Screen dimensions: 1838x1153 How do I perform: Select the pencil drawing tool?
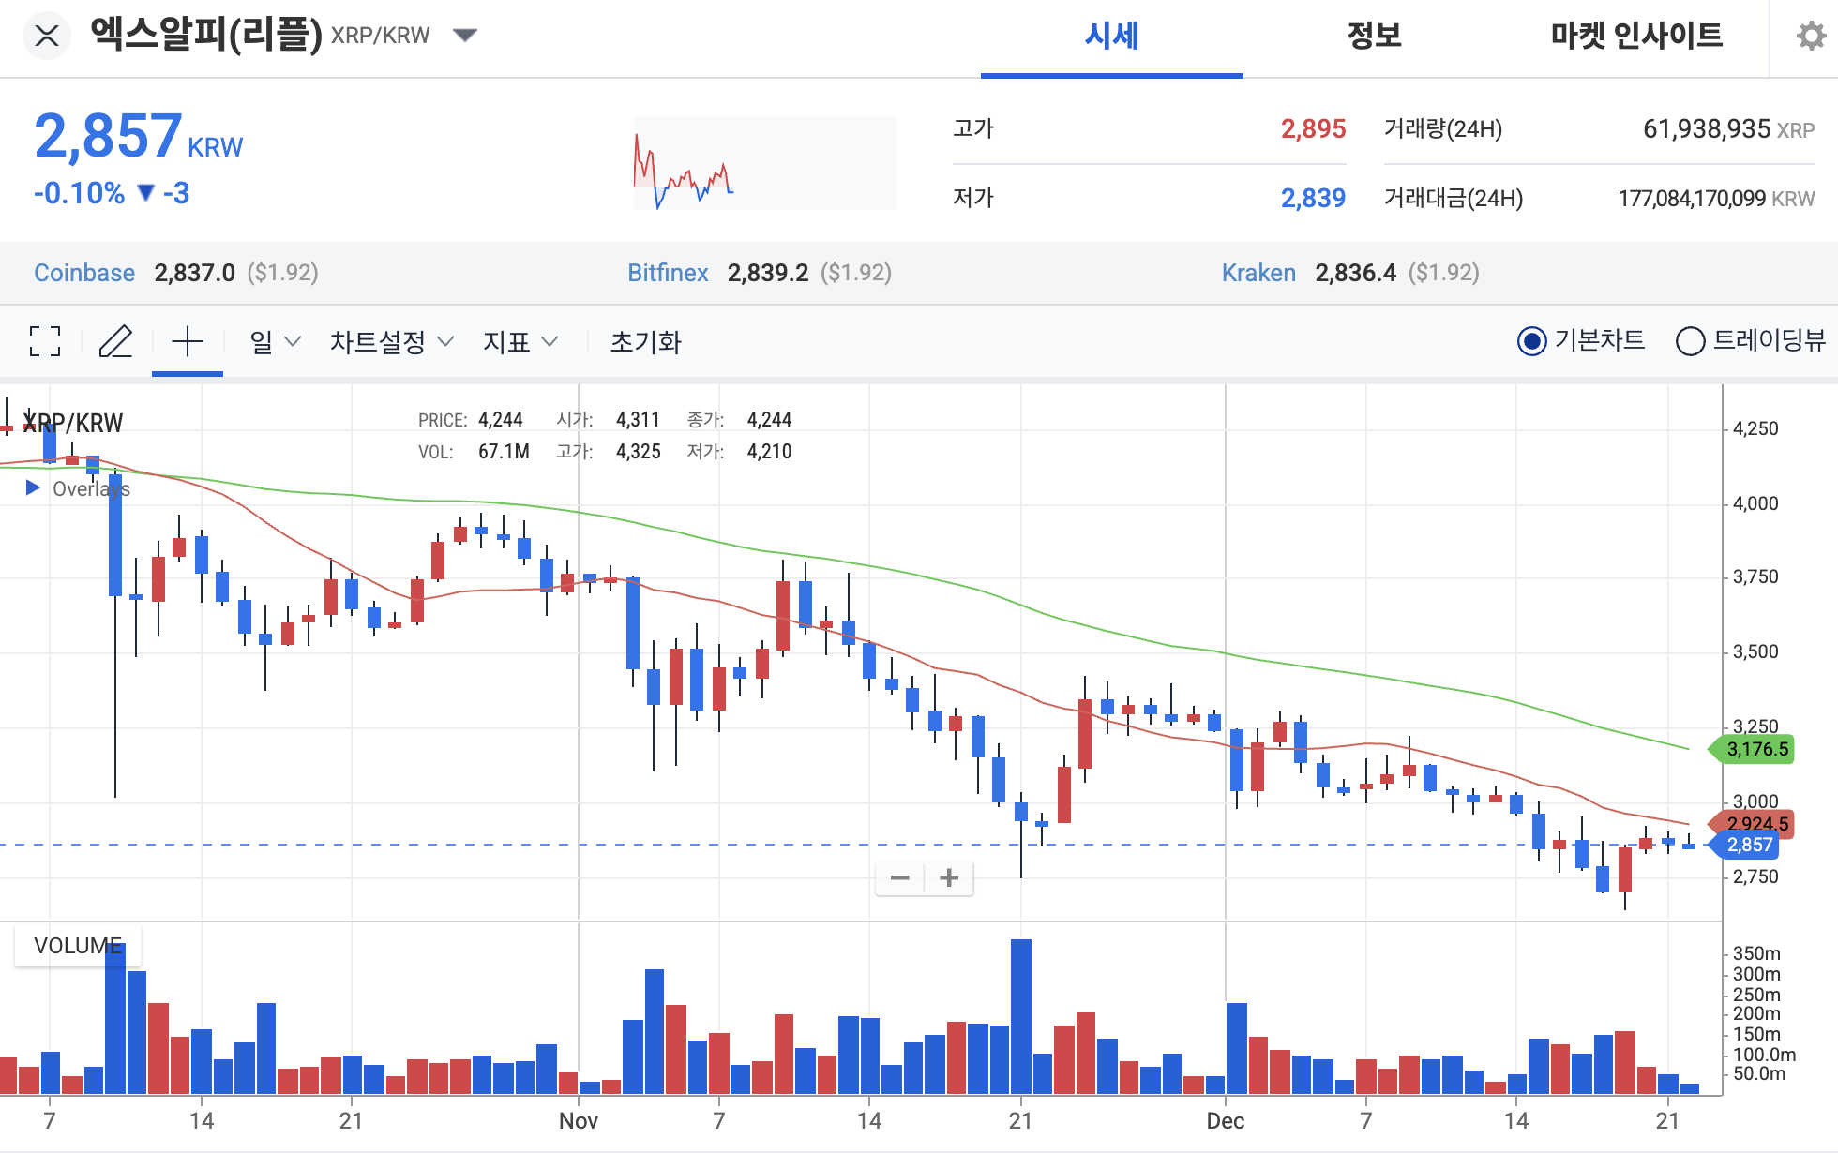point(116,342)
